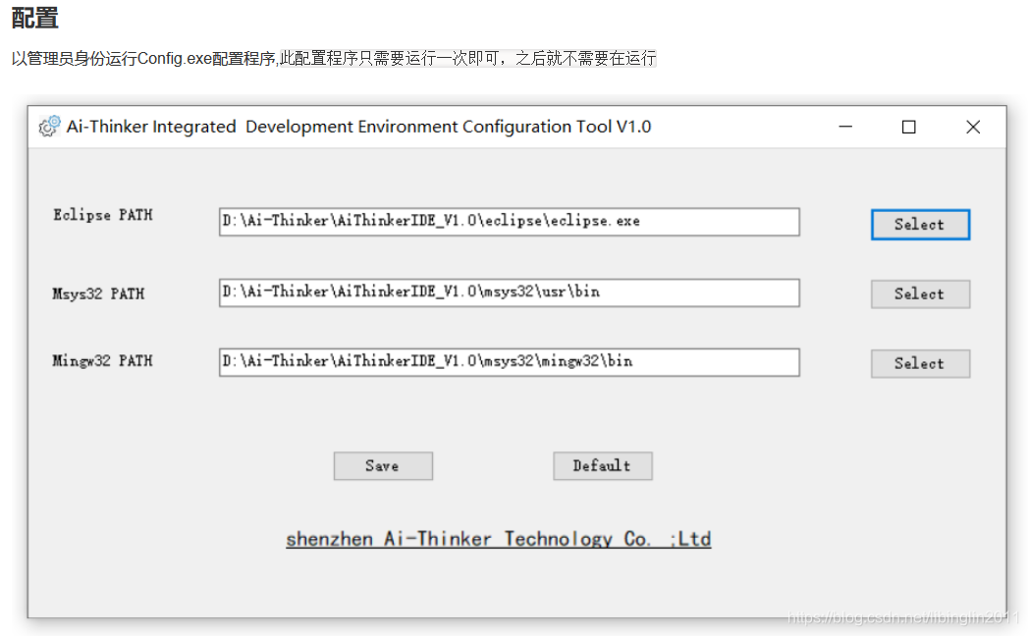Image resolution: width=1028 pixels, height=636 pixels.
Task: Focus the Eclipse PATH input field
Action: pos(510,222)
